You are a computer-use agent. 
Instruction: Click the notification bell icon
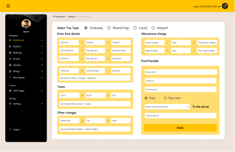[225, 6]
